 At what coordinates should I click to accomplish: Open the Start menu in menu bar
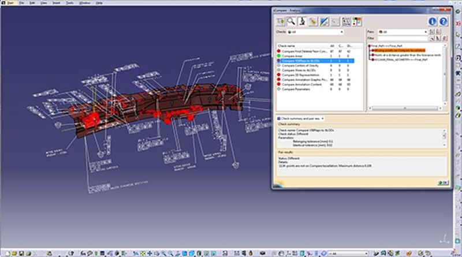tap(10, 3)
